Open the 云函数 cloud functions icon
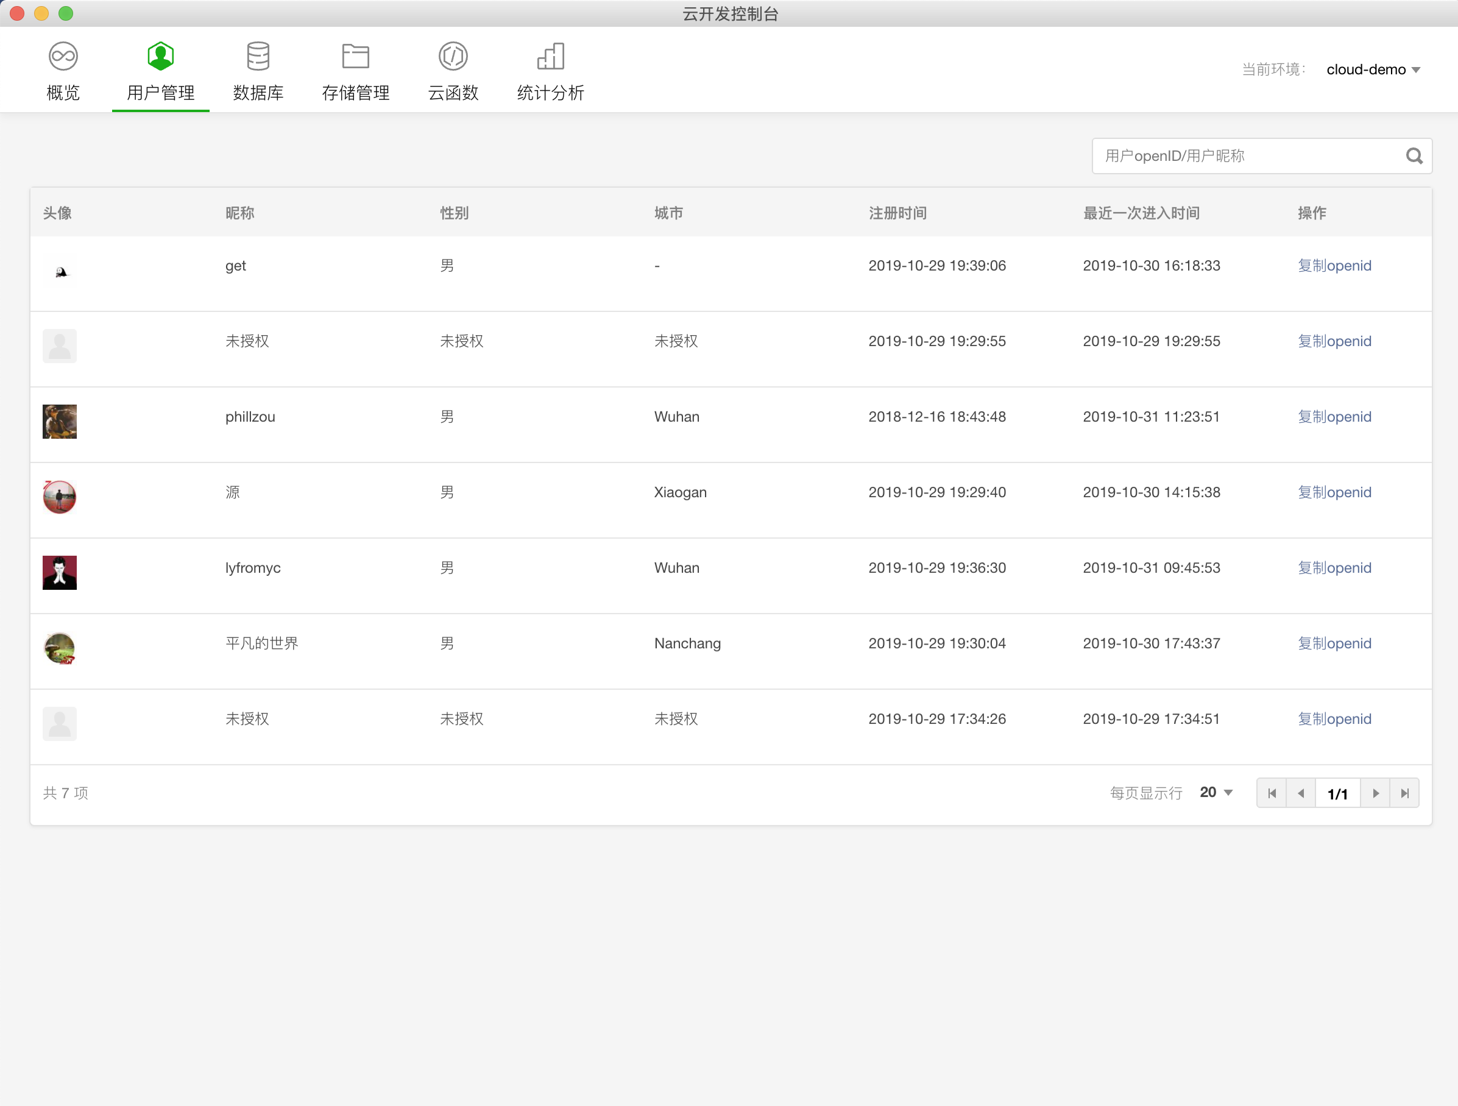The width and height of the screenshot is (1458, 1106). pos(453,57)
